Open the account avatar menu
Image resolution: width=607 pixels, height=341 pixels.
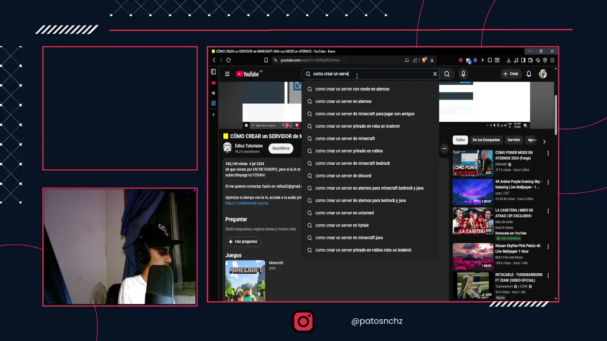pyautogui.click(x=543, y=74)
